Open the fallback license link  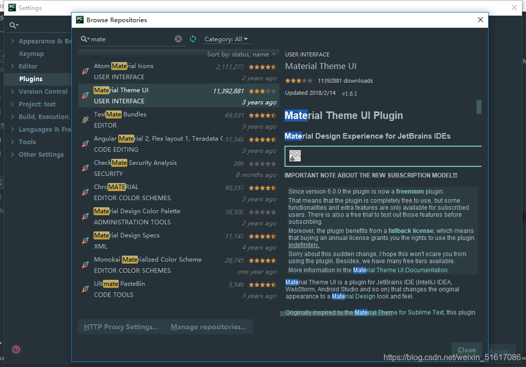pyautogui.click(x=411, y=231)
